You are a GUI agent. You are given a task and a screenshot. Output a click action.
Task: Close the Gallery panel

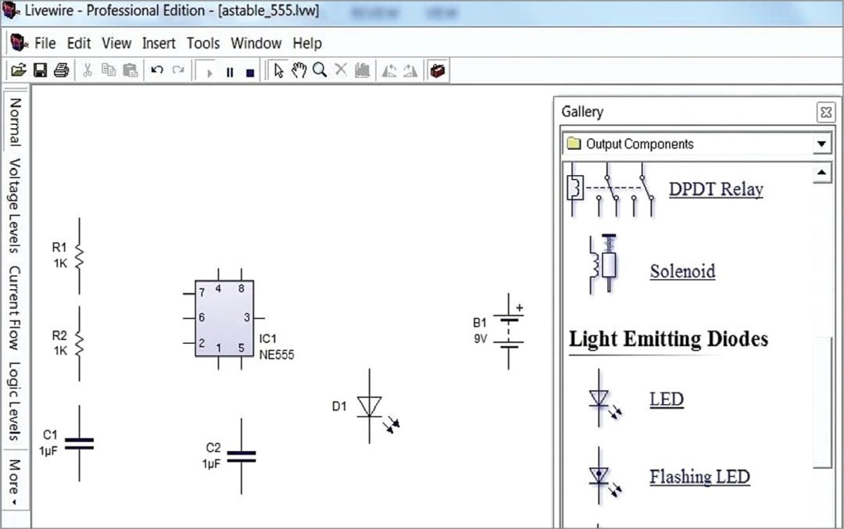pos(825,112)
